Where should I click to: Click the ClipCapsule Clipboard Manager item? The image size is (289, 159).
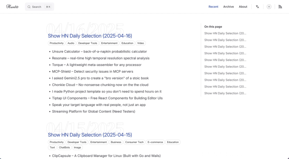point(106,156)
